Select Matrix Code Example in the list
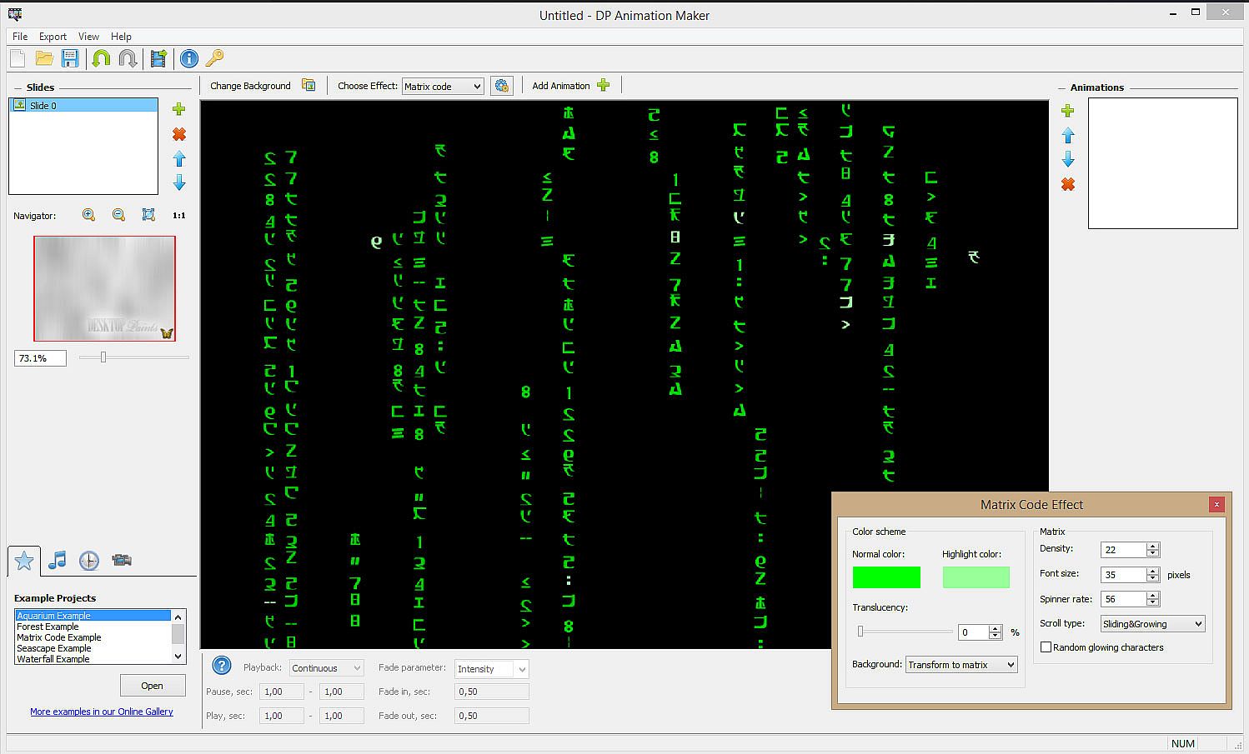1249x754 pixels. pyautogui.click(x=59, y=637)
